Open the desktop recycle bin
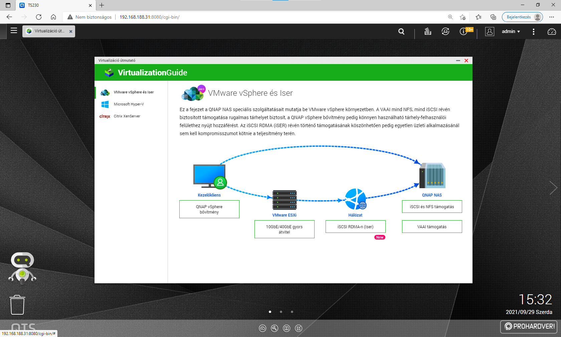 [x=17, y=305]
